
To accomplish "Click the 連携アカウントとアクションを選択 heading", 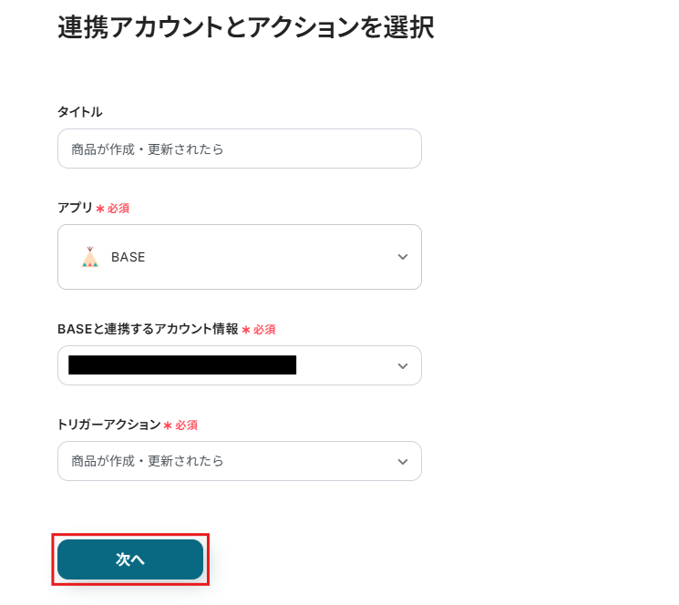I will pyautogui.click(x=245, y=27).
